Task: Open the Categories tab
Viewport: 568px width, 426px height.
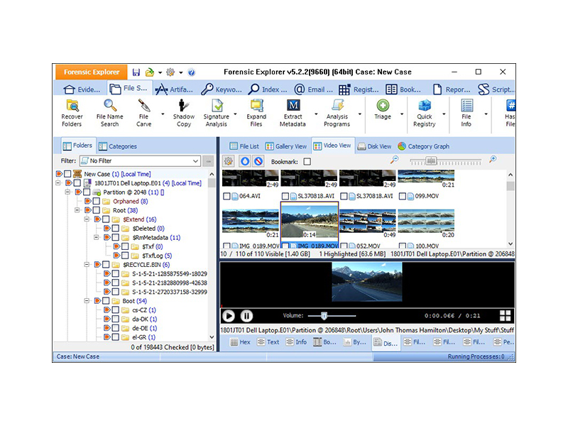Action: click(118, 146)
